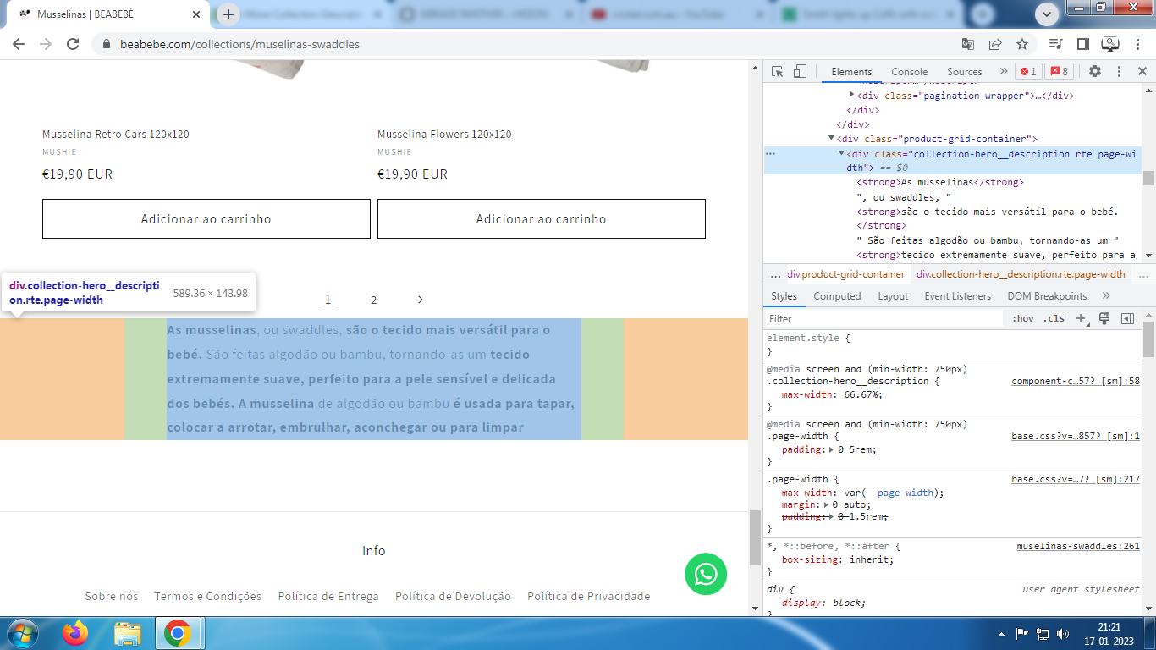Toggle the .cls class editor
This screenshot has height=650, width=1156.
point(1054,319)
